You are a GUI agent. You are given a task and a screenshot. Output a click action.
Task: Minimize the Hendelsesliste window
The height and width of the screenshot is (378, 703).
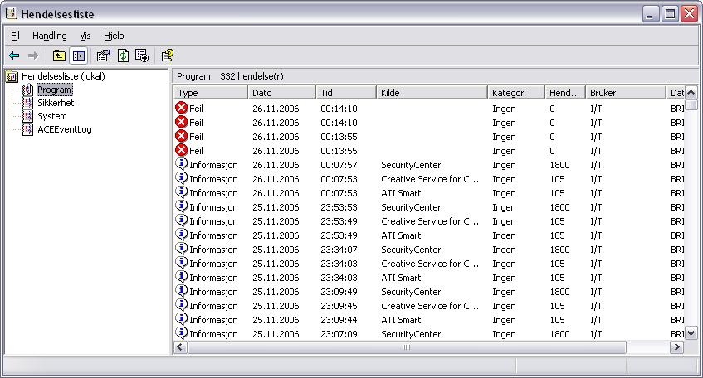[x=651, y=14]
